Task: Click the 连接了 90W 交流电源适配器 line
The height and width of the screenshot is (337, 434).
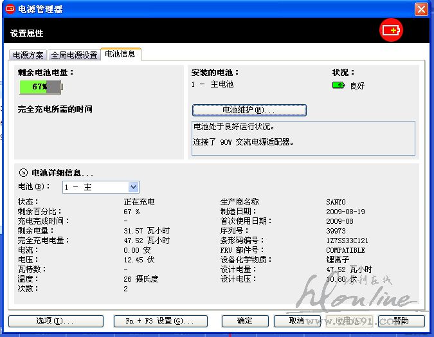Action: coord(243,142)
